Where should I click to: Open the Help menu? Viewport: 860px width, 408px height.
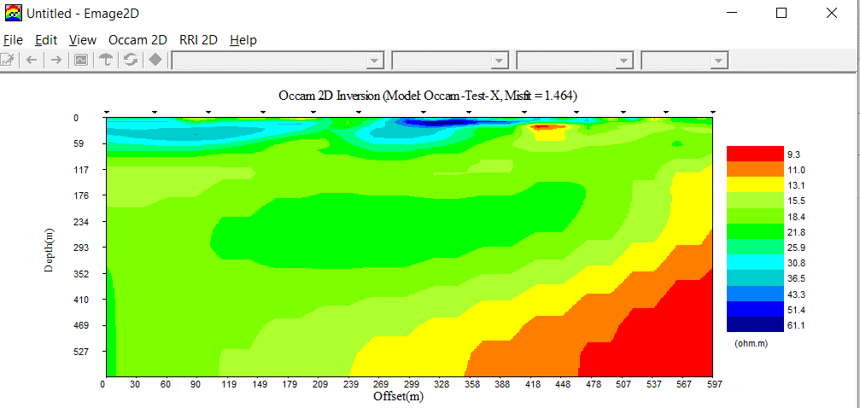click(243, 40)
